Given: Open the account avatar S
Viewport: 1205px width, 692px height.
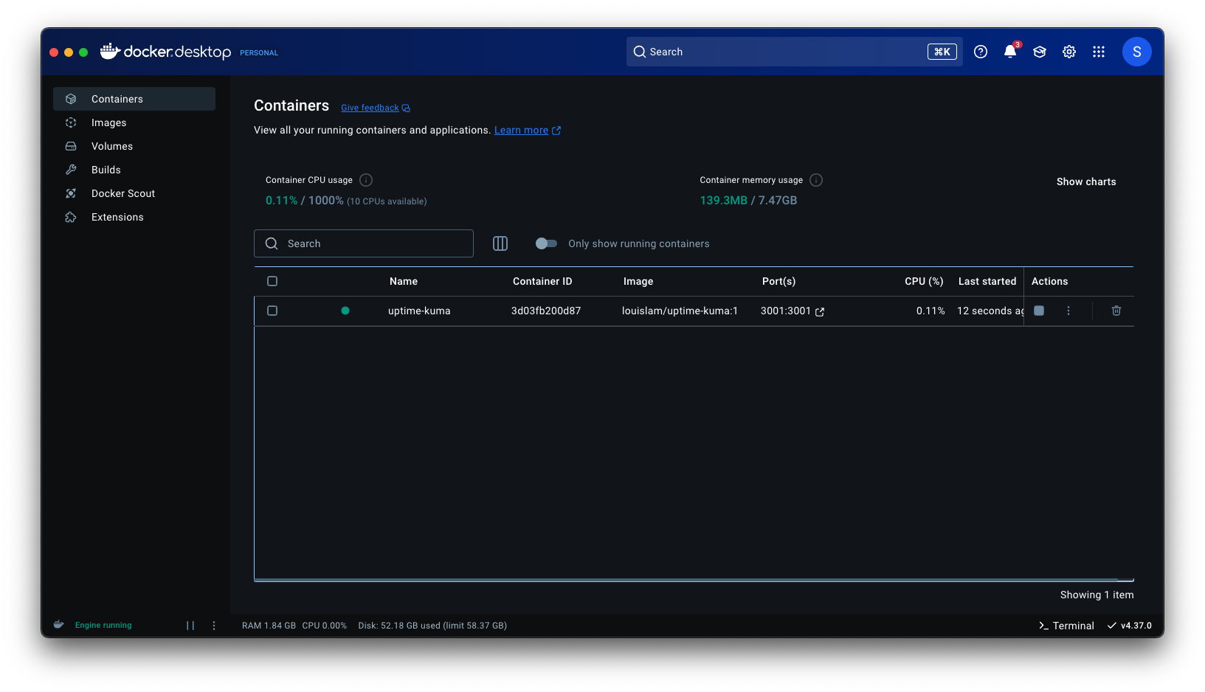Looking at the screenshot, I should pyautogui.click(x=1137, y=52).
